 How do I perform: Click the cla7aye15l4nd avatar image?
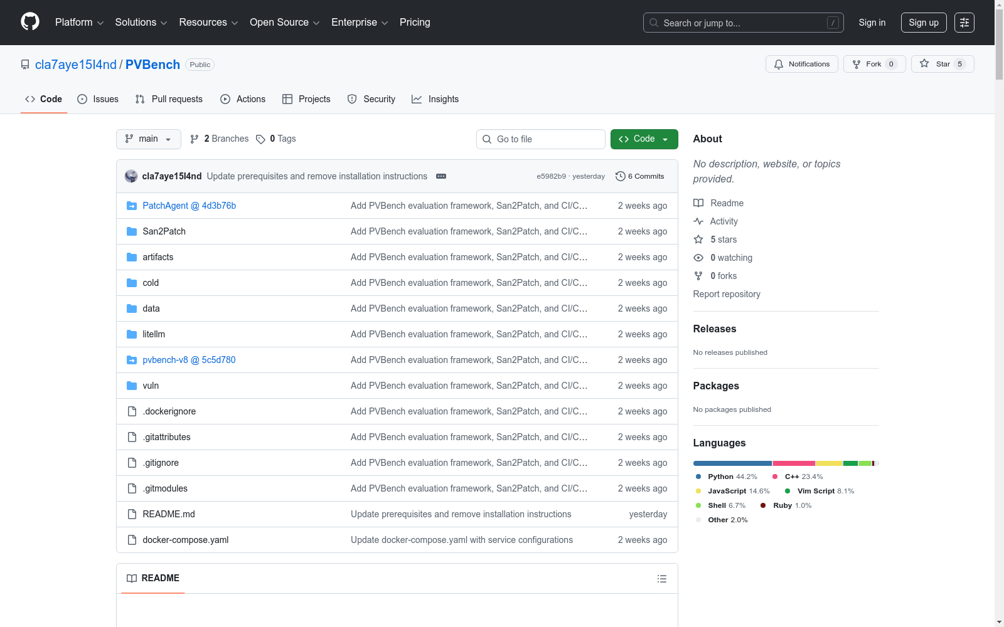(131, 176)
